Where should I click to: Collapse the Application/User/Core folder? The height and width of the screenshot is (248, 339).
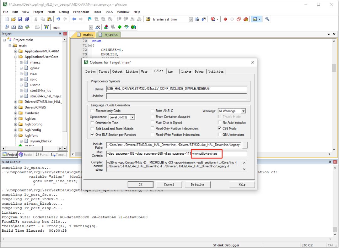coord(16,57)
